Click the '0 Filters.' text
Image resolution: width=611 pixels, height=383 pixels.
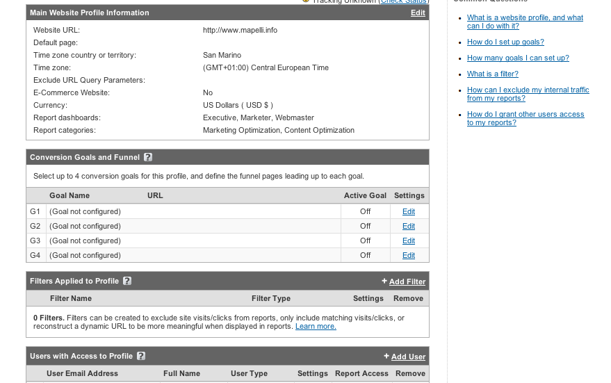pos(49,318)
